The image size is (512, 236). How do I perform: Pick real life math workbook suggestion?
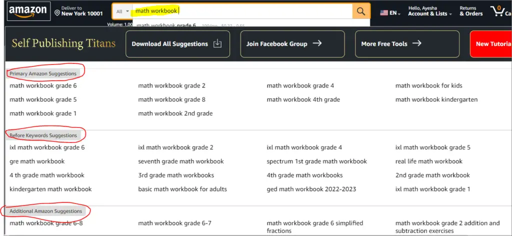(x=429, y=161)
